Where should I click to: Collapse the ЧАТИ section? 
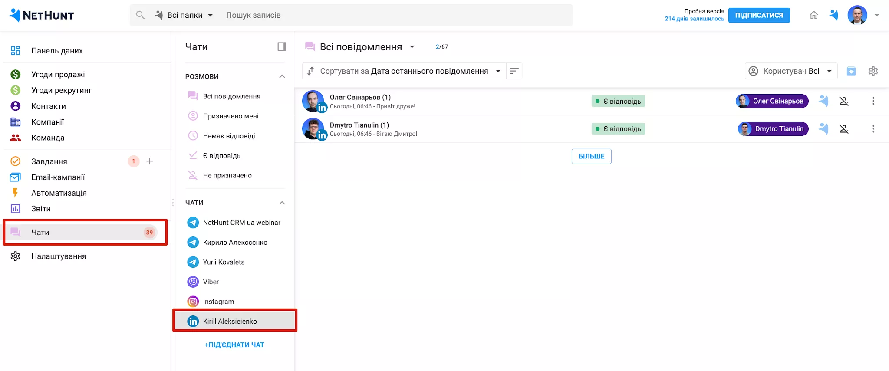[282, 203]
